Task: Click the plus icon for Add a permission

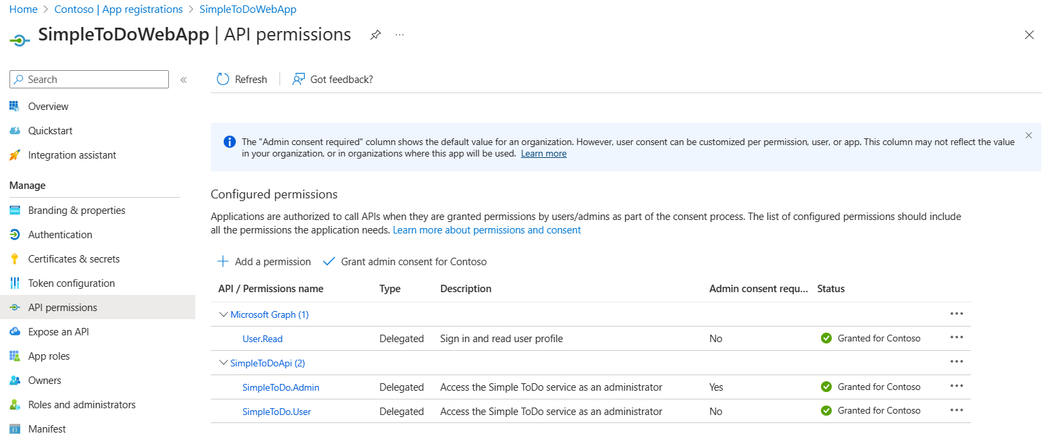Action: (x=223, y=262)
